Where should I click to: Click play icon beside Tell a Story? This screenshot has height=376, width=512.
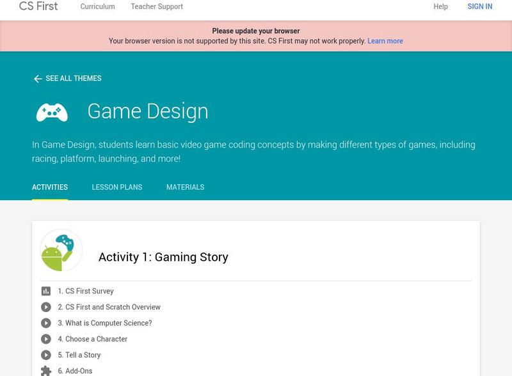pyautogui.click(x=46, y=355)
